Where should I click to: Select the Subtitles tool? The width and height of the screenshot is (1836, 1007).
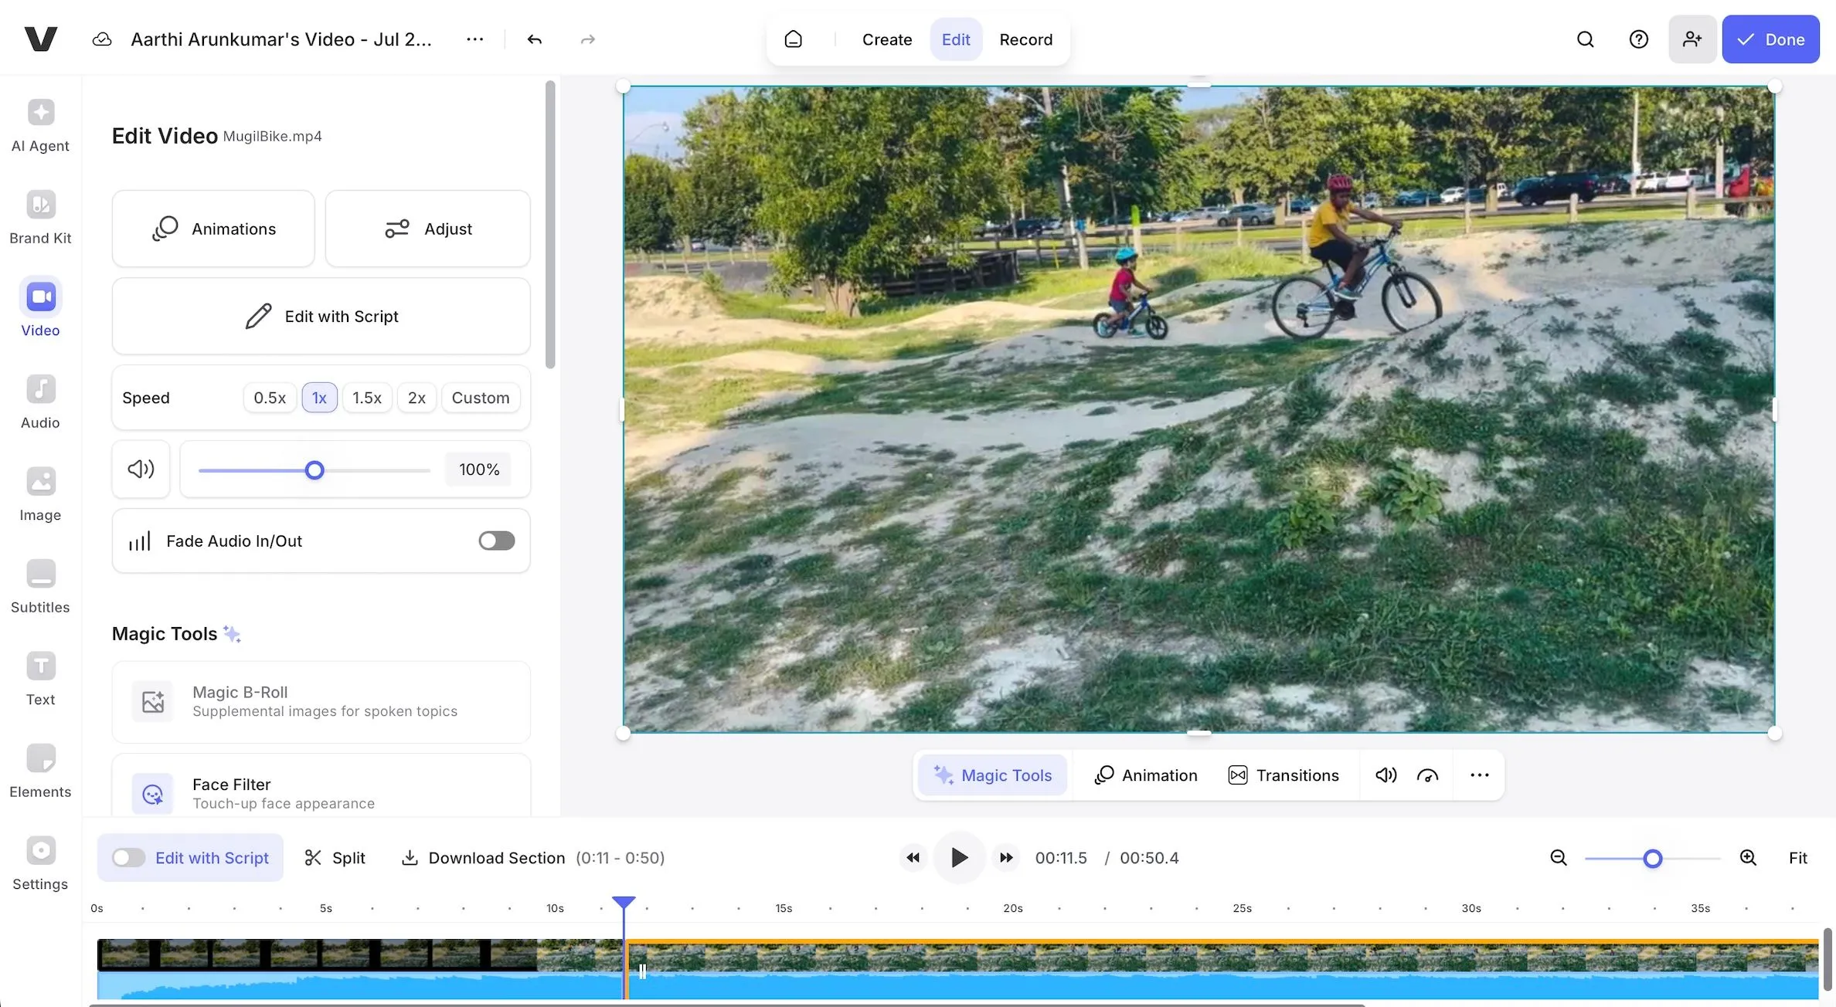click(x=39, y=587)
